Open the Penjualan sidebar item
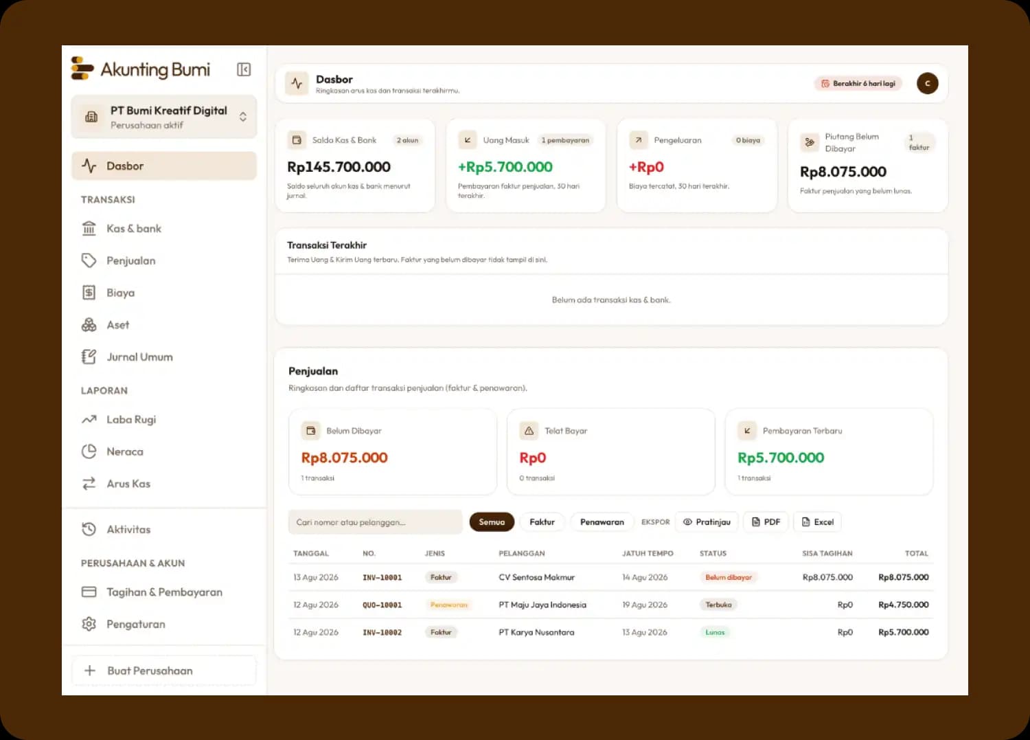This screenshot has width=1030, height=740. tap(164, 260)
